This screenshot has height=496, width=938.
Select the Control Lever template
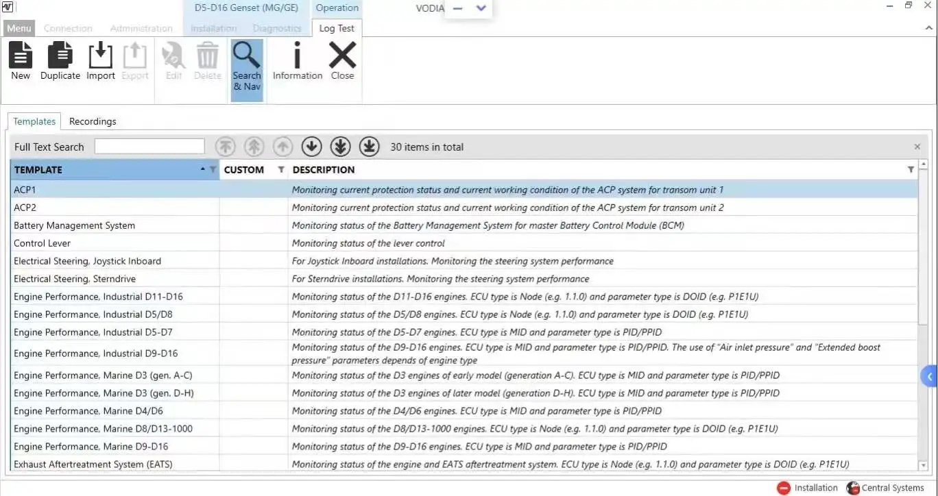click(x=464, y=243)
